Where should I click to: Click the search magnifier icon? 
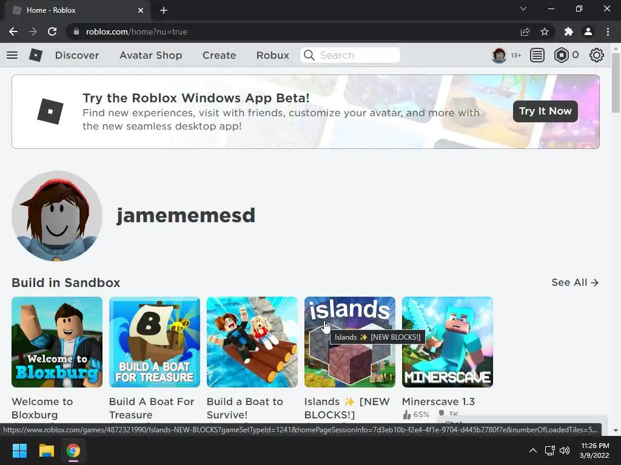(309, 55)
